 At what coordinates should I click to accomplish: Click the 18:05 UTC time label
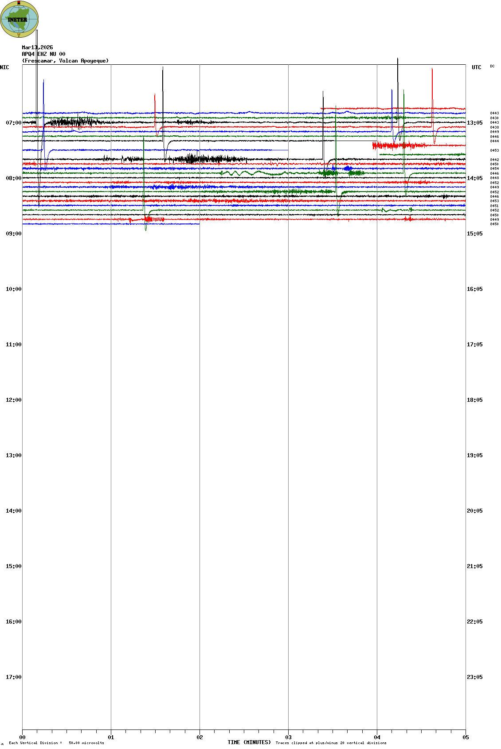[x=474, y=400]
